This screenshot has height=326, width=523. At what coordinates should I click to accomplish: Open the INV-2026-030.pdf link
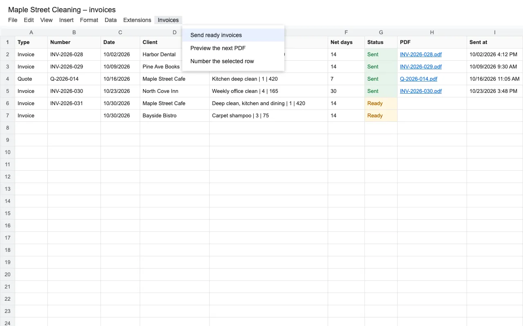421,91
